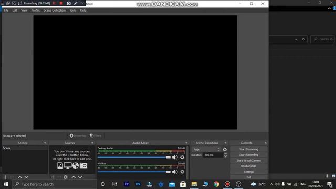Open Adobe Photoshop from the taskbar
The image size is (336, 189).
pos(138,184)
